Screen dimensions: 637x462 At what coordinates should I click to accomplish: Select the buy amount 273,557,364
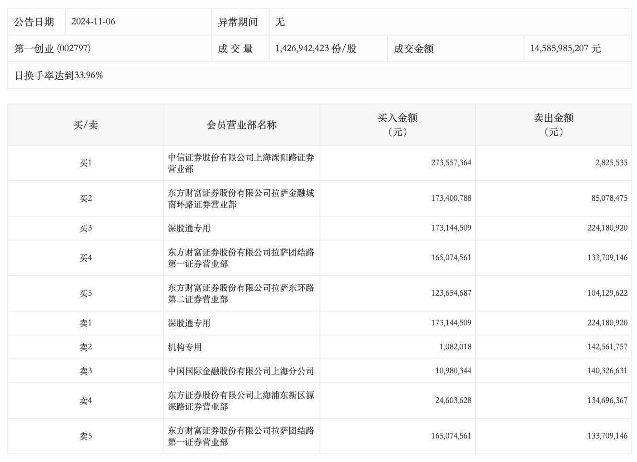click(x=451, y=163)
